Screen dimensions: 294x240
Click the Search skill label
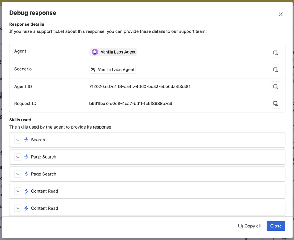[x=38, y=140]
